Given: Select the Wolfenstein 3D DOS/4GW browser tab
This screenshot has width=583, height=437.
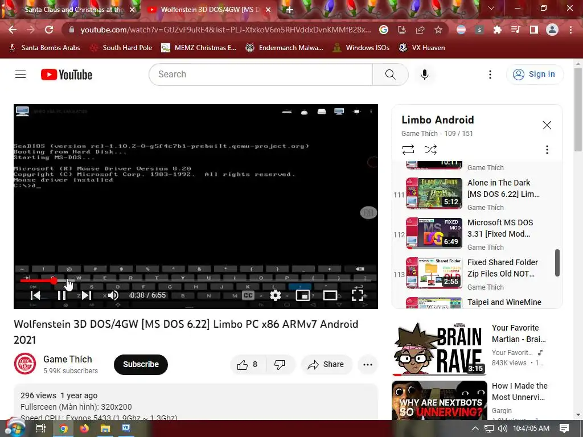Looking at the screenshot, I should click(210, 10).
